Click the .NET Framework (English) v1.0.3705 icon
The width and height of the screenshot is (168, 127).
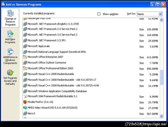[25, 24]
